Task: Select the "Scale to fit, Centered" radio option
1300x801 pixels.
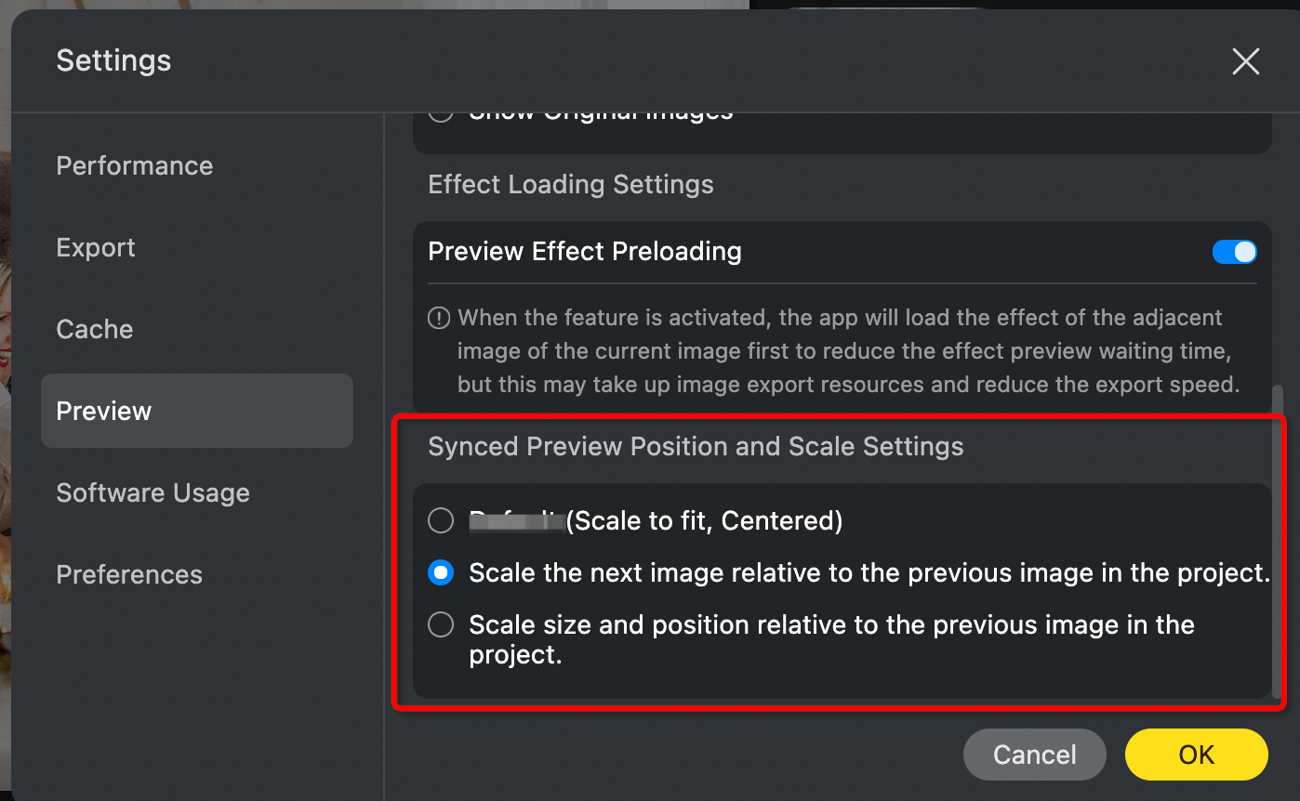Action: tap(441, 520)
